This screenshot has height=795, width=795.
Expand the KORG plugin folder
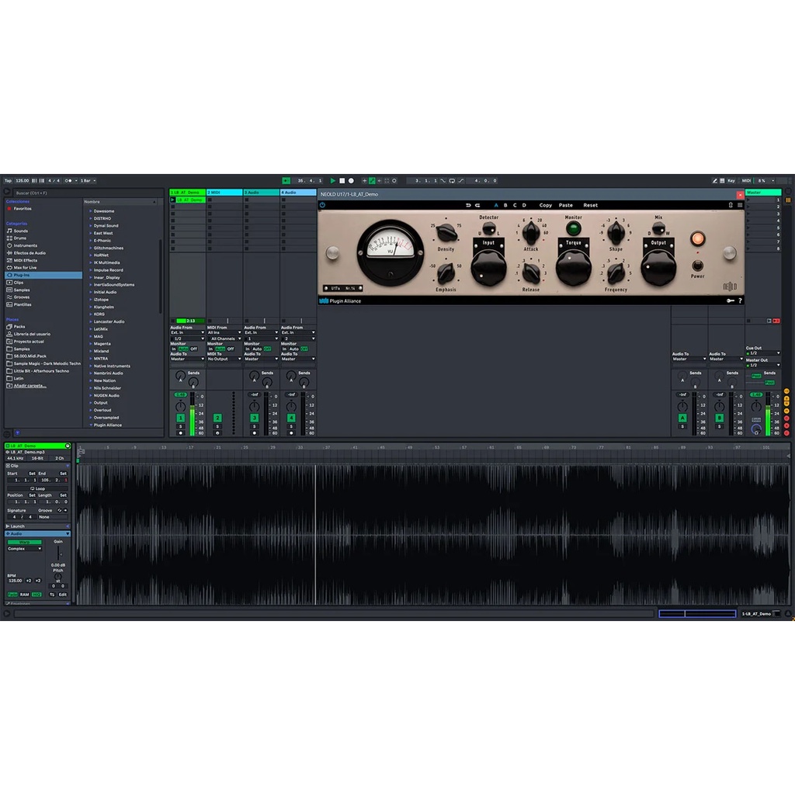91,314
